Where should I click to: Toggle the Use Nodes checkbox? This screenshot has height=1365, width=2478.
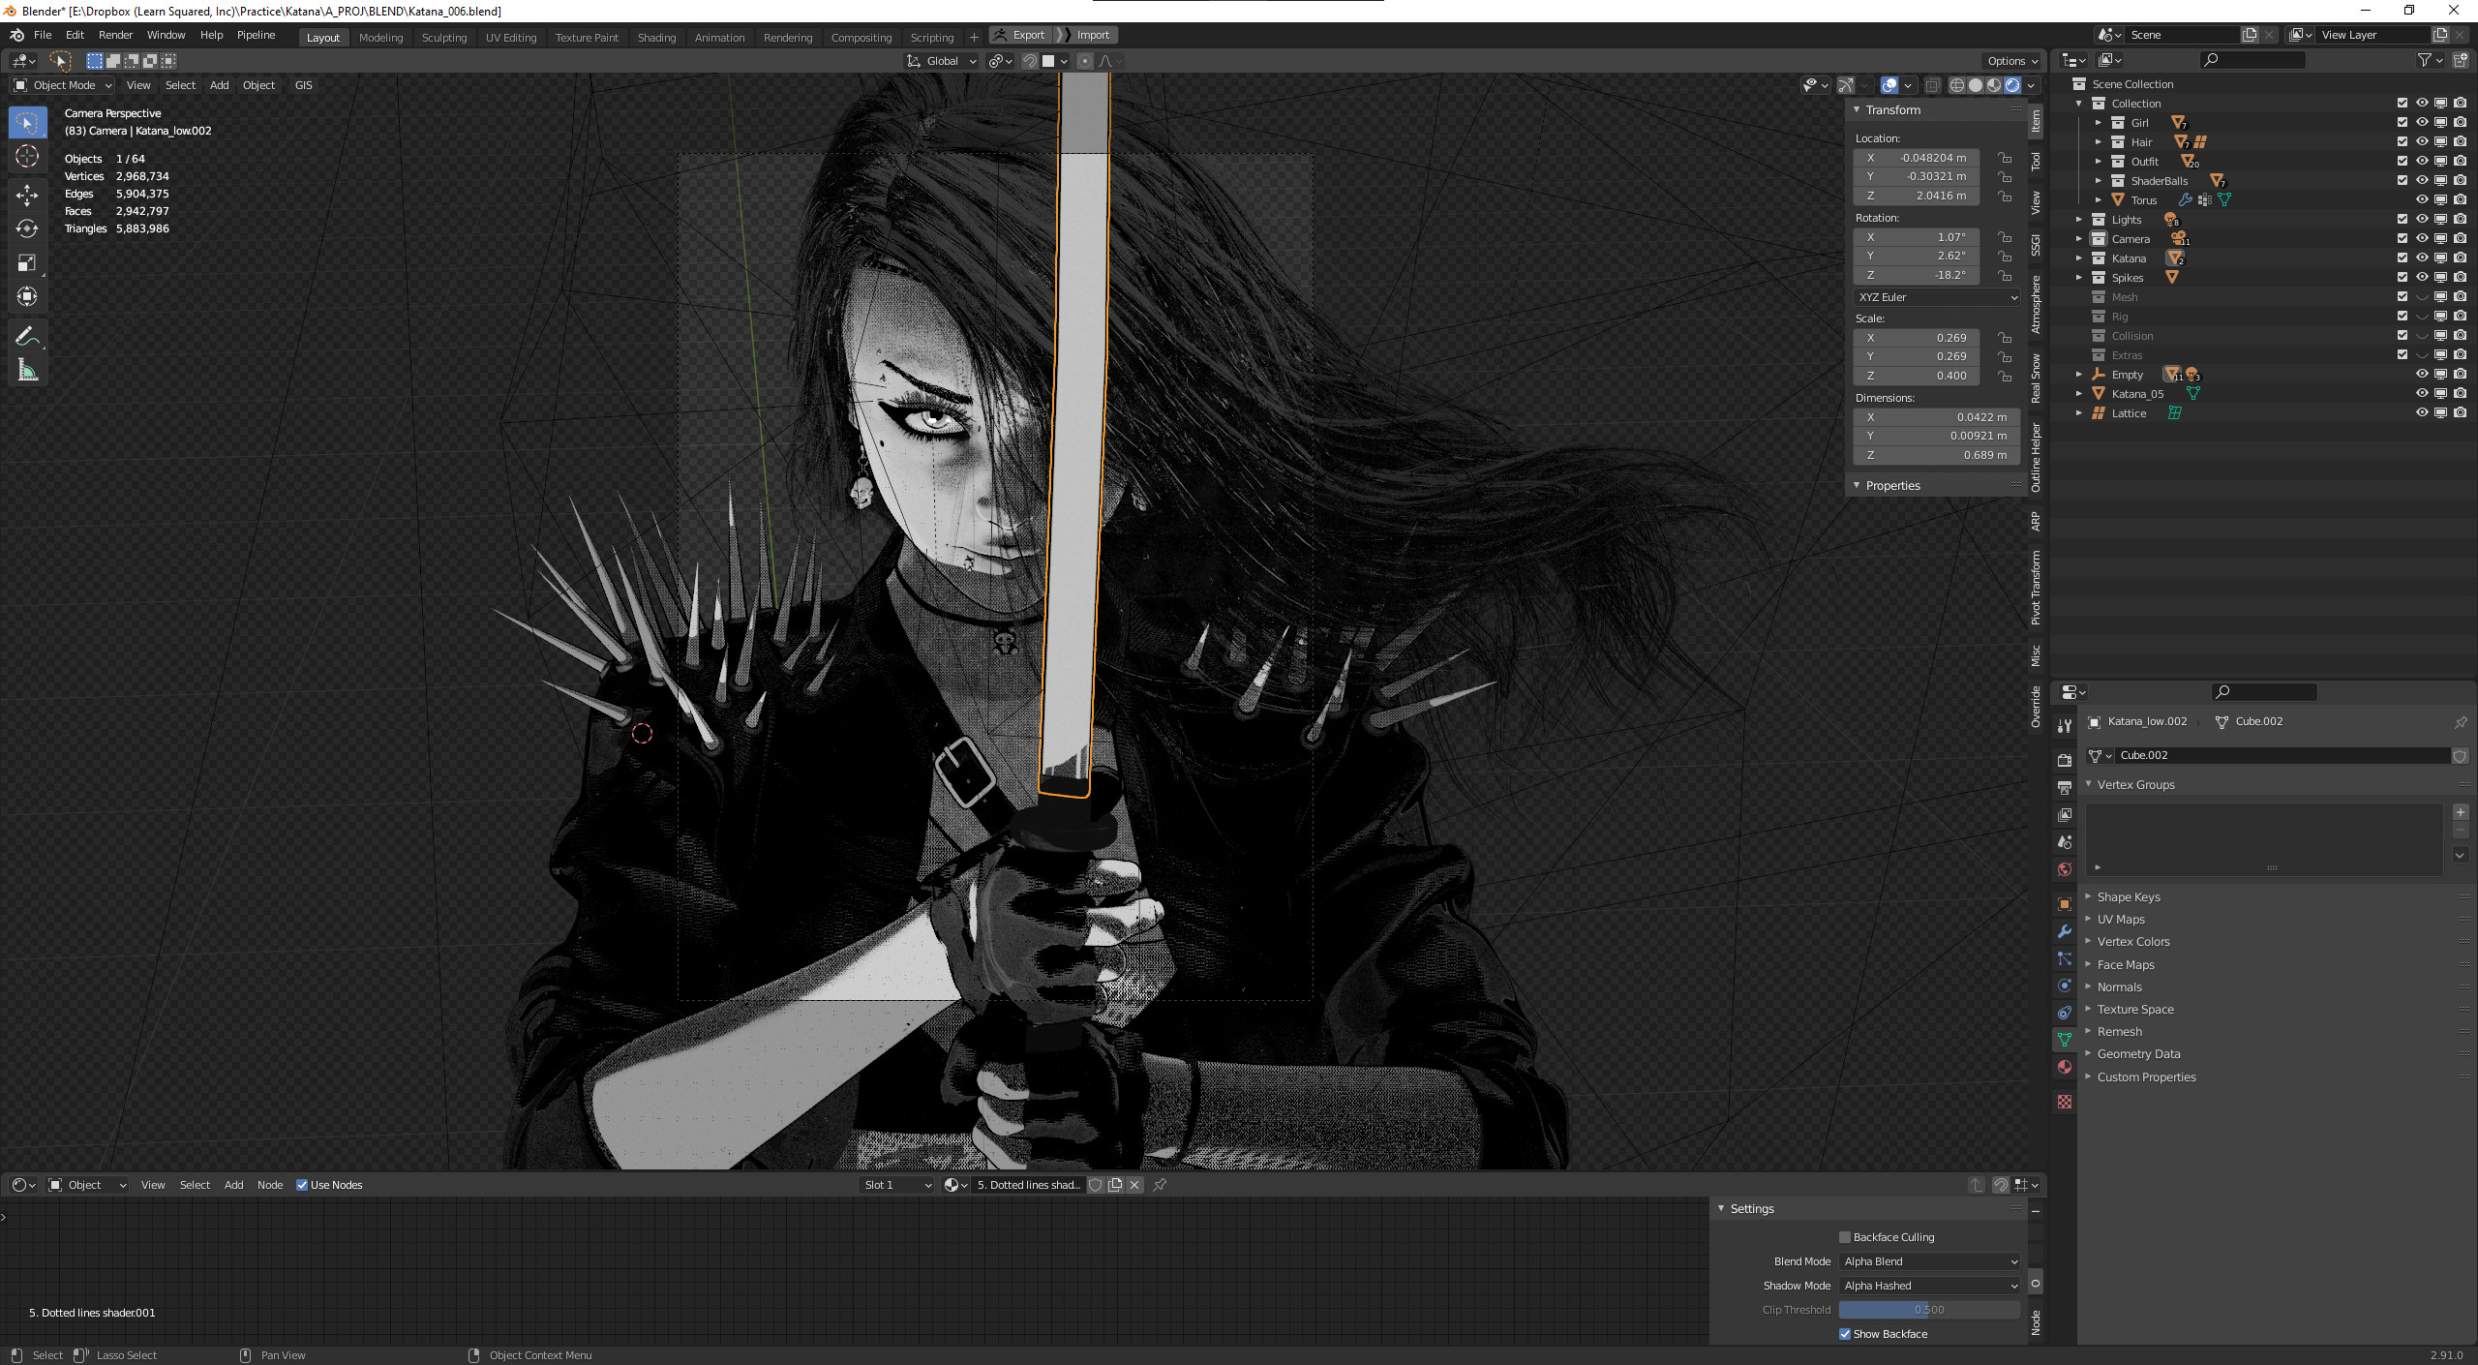tap(302, 1185)
